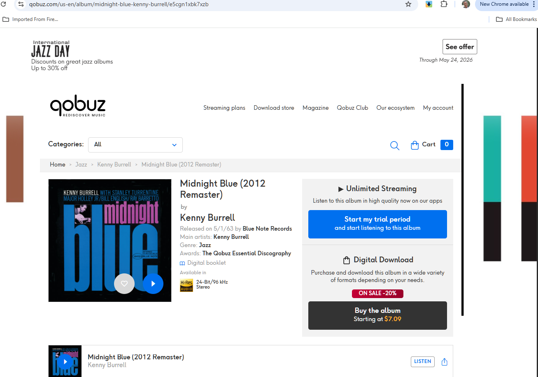Open Blue Note Records label link

(x=267, y=229)
